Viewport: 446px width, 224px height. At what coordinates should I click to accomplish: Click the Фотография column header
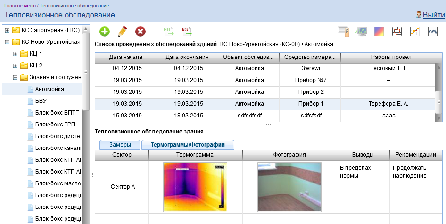tap(289, 155)
